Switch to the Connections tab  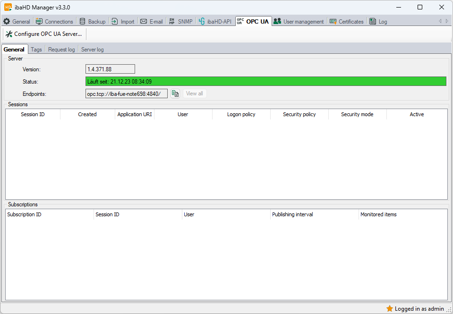(x=54, y=21)
